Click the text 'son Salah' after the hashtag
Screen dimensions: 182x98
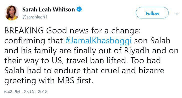(152, 41)
